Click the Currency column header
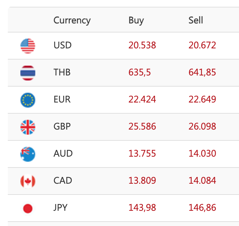The width and height of the screenshot is (239, 226). tap(72, 20)
